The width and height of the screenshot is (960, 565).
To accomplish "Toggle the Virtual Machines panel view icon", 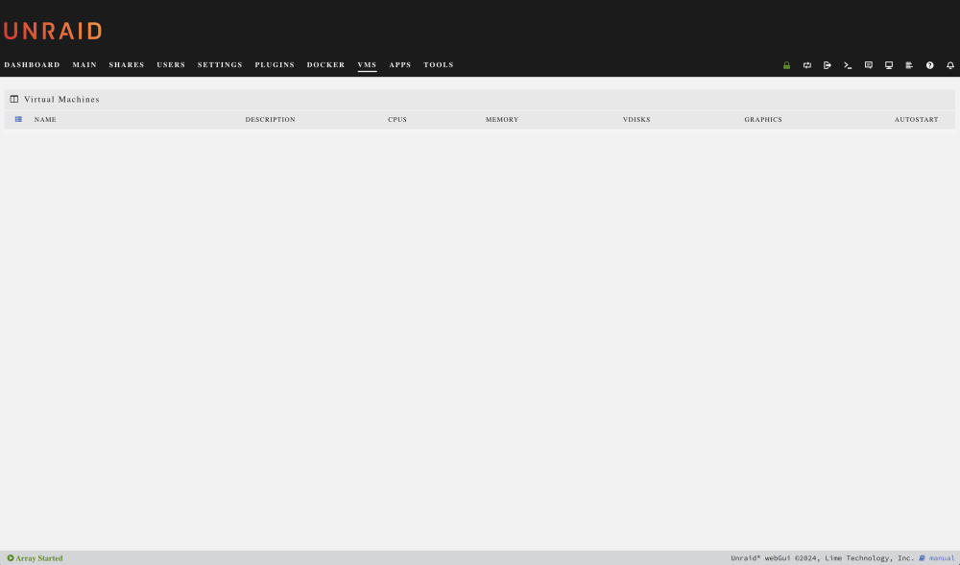I will [x=14, y=99].
